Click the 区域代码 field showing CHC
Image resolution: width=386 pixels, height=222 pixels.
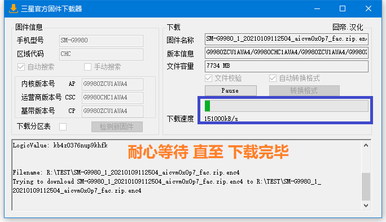[x=101, y=54]
